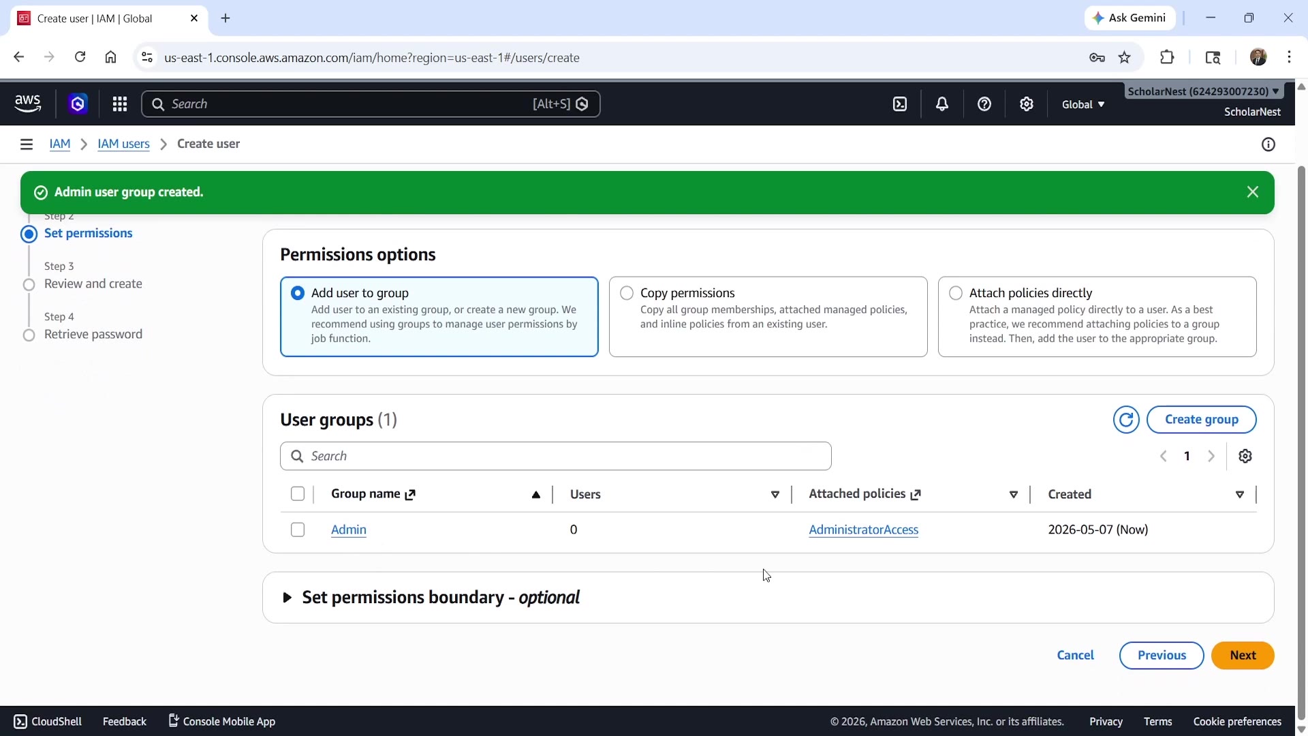The width and height of the screenshot is (1308, 736).
Task: Open the Amazon Q icon in navbar
Action: 78,104
